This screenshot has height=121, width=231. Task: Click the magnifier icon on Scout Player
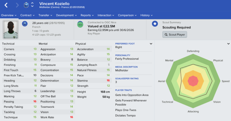coord(166,34)
